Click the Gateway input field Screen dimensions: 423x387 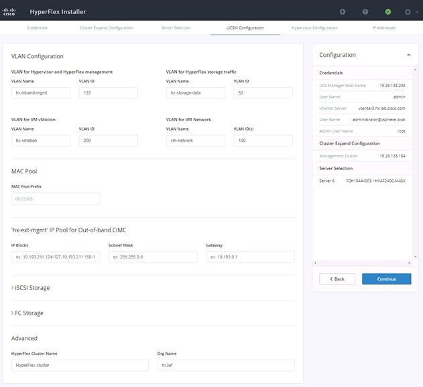point(250,257)
